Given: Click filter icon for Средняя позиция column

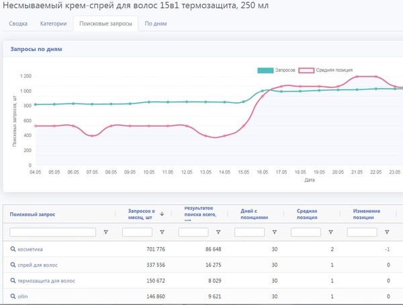Looking at the screenshot, I should 330,232.
